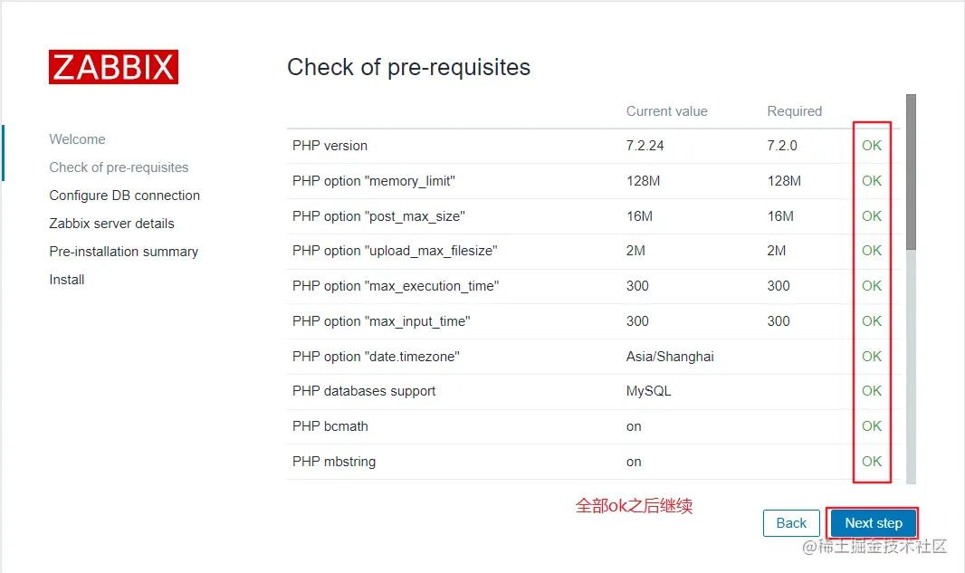Click the PHP version row label
The width and height of the screenshot is (965, 573).
(330, 146)
